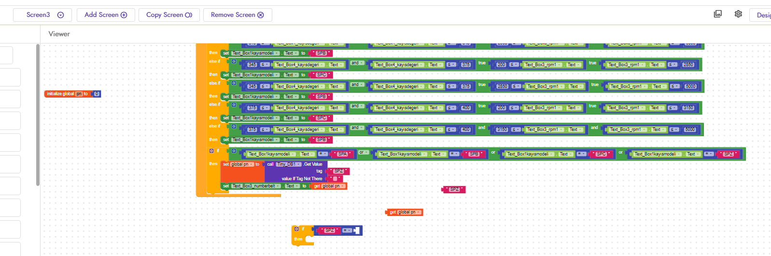This screenshot has width=771, height=256.
Task: Click the vertical scrollbar in the left panel
Action: [x=38, y=115]
